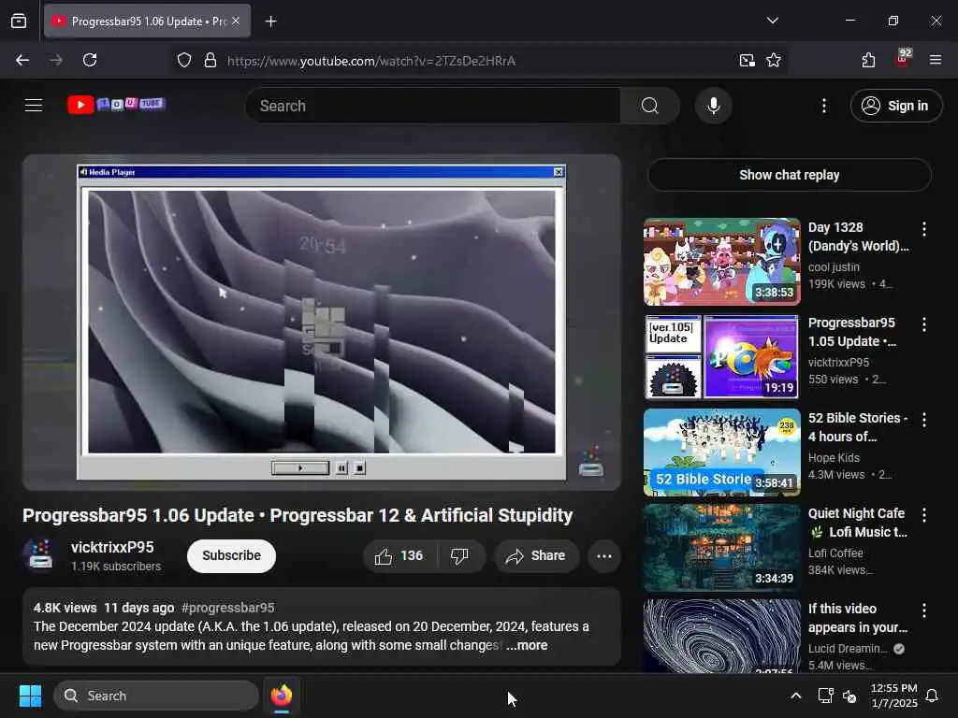Image resolution: width=958 pixels, height=718 pixels.
Task: Open 52 Bible Stories thumbnail
Action: coord(722,452)
